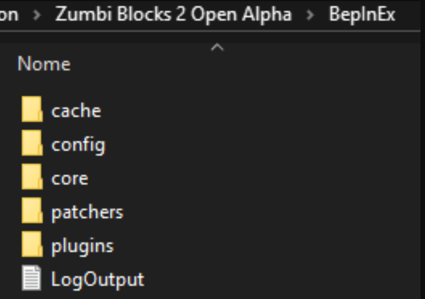This screenshot has height=299, width=425.
Task: Click the plugins folder icon
Action: click(x=32, y=246)
